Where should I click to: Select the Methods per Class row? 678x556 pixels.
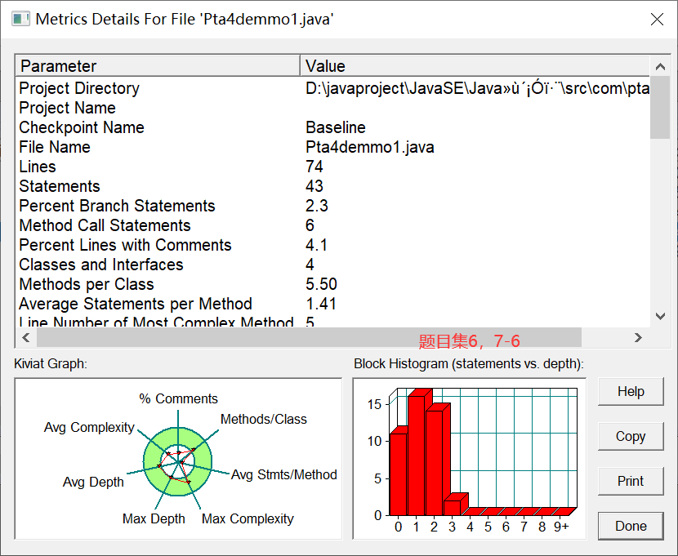tap(333, 284)
